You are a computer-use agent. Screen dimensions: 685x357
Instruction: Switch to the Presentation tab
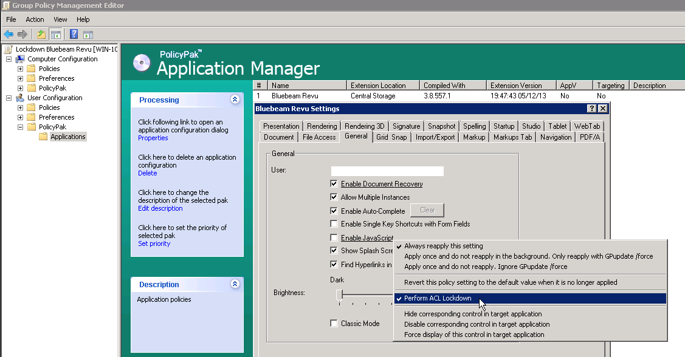tap(281, 126)
